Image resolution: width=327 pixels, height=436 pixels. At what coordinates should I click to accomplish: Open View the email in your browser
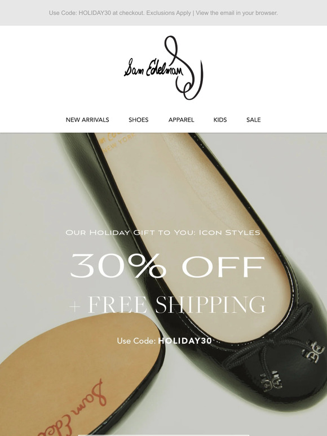pos(237,13)
